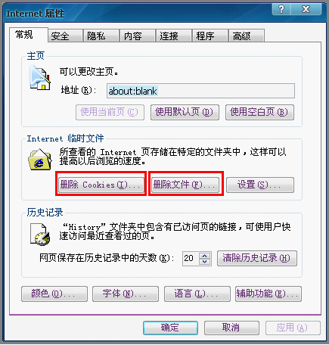Screen dimensions: 329x345
Task: Go to the 连接 tab
Action: 174,36
